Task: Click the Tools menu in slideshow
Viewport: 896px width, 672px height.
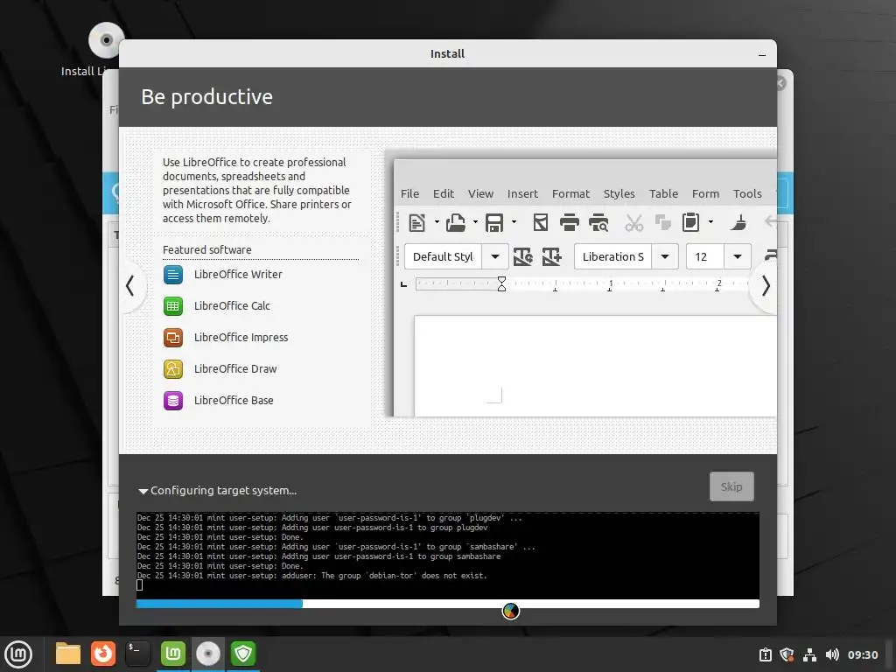Action: (747, 193)
